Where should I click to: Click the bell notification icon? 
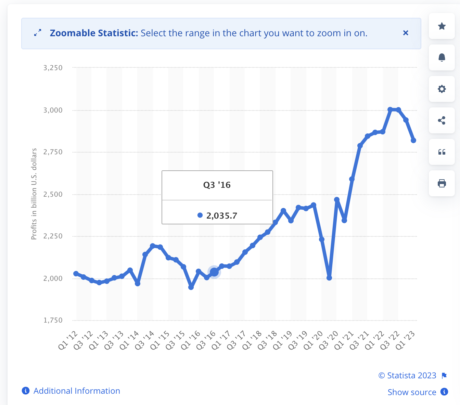click(x=442, y=57)
